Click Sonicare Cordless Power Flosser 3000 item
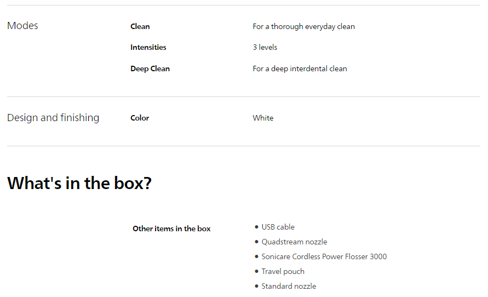Screen dimensions: 488x297 324,256
